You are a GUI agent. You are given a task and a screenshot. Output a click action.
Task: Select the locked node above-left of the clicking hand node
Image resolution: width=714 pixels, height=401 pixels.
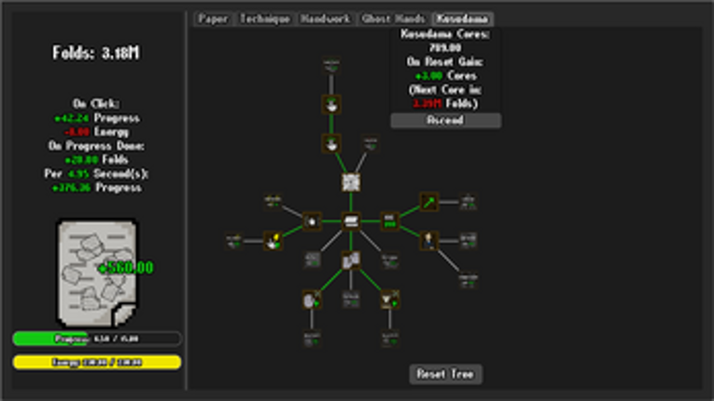click(273, 202)
